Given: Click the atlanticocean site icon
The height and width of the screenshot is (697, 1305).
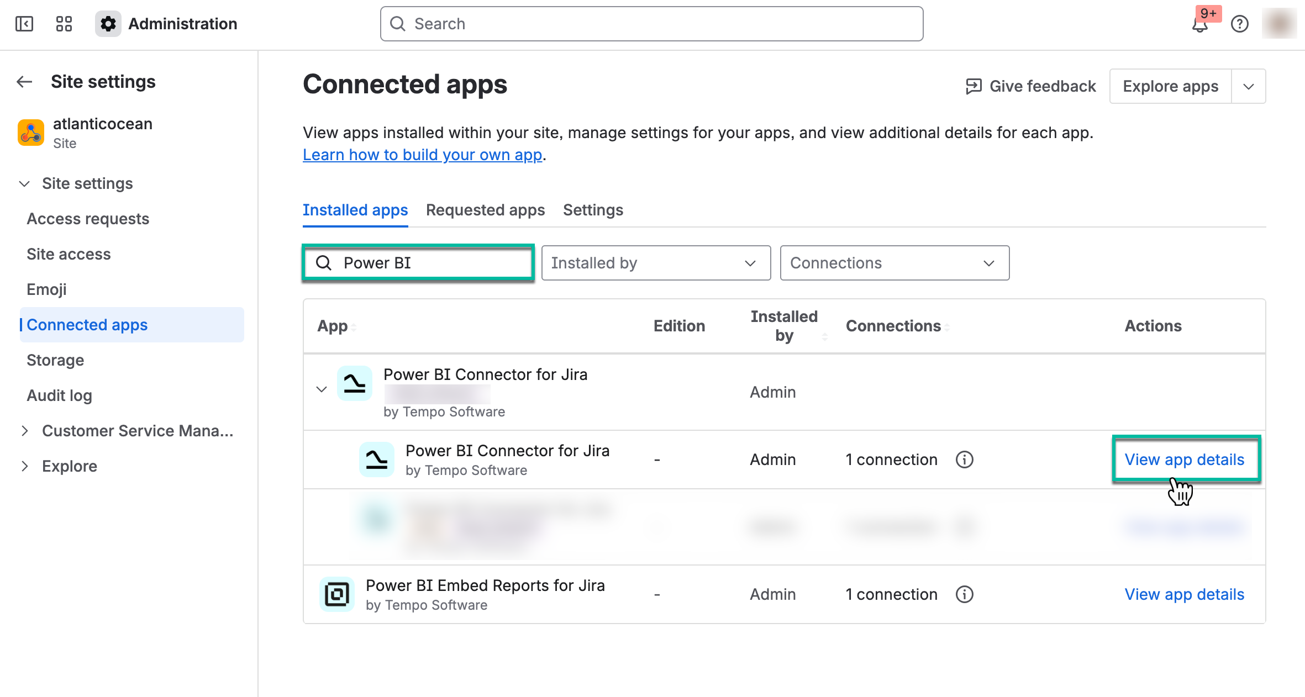Looking at the screenshot, I should (x=31, y=132).
